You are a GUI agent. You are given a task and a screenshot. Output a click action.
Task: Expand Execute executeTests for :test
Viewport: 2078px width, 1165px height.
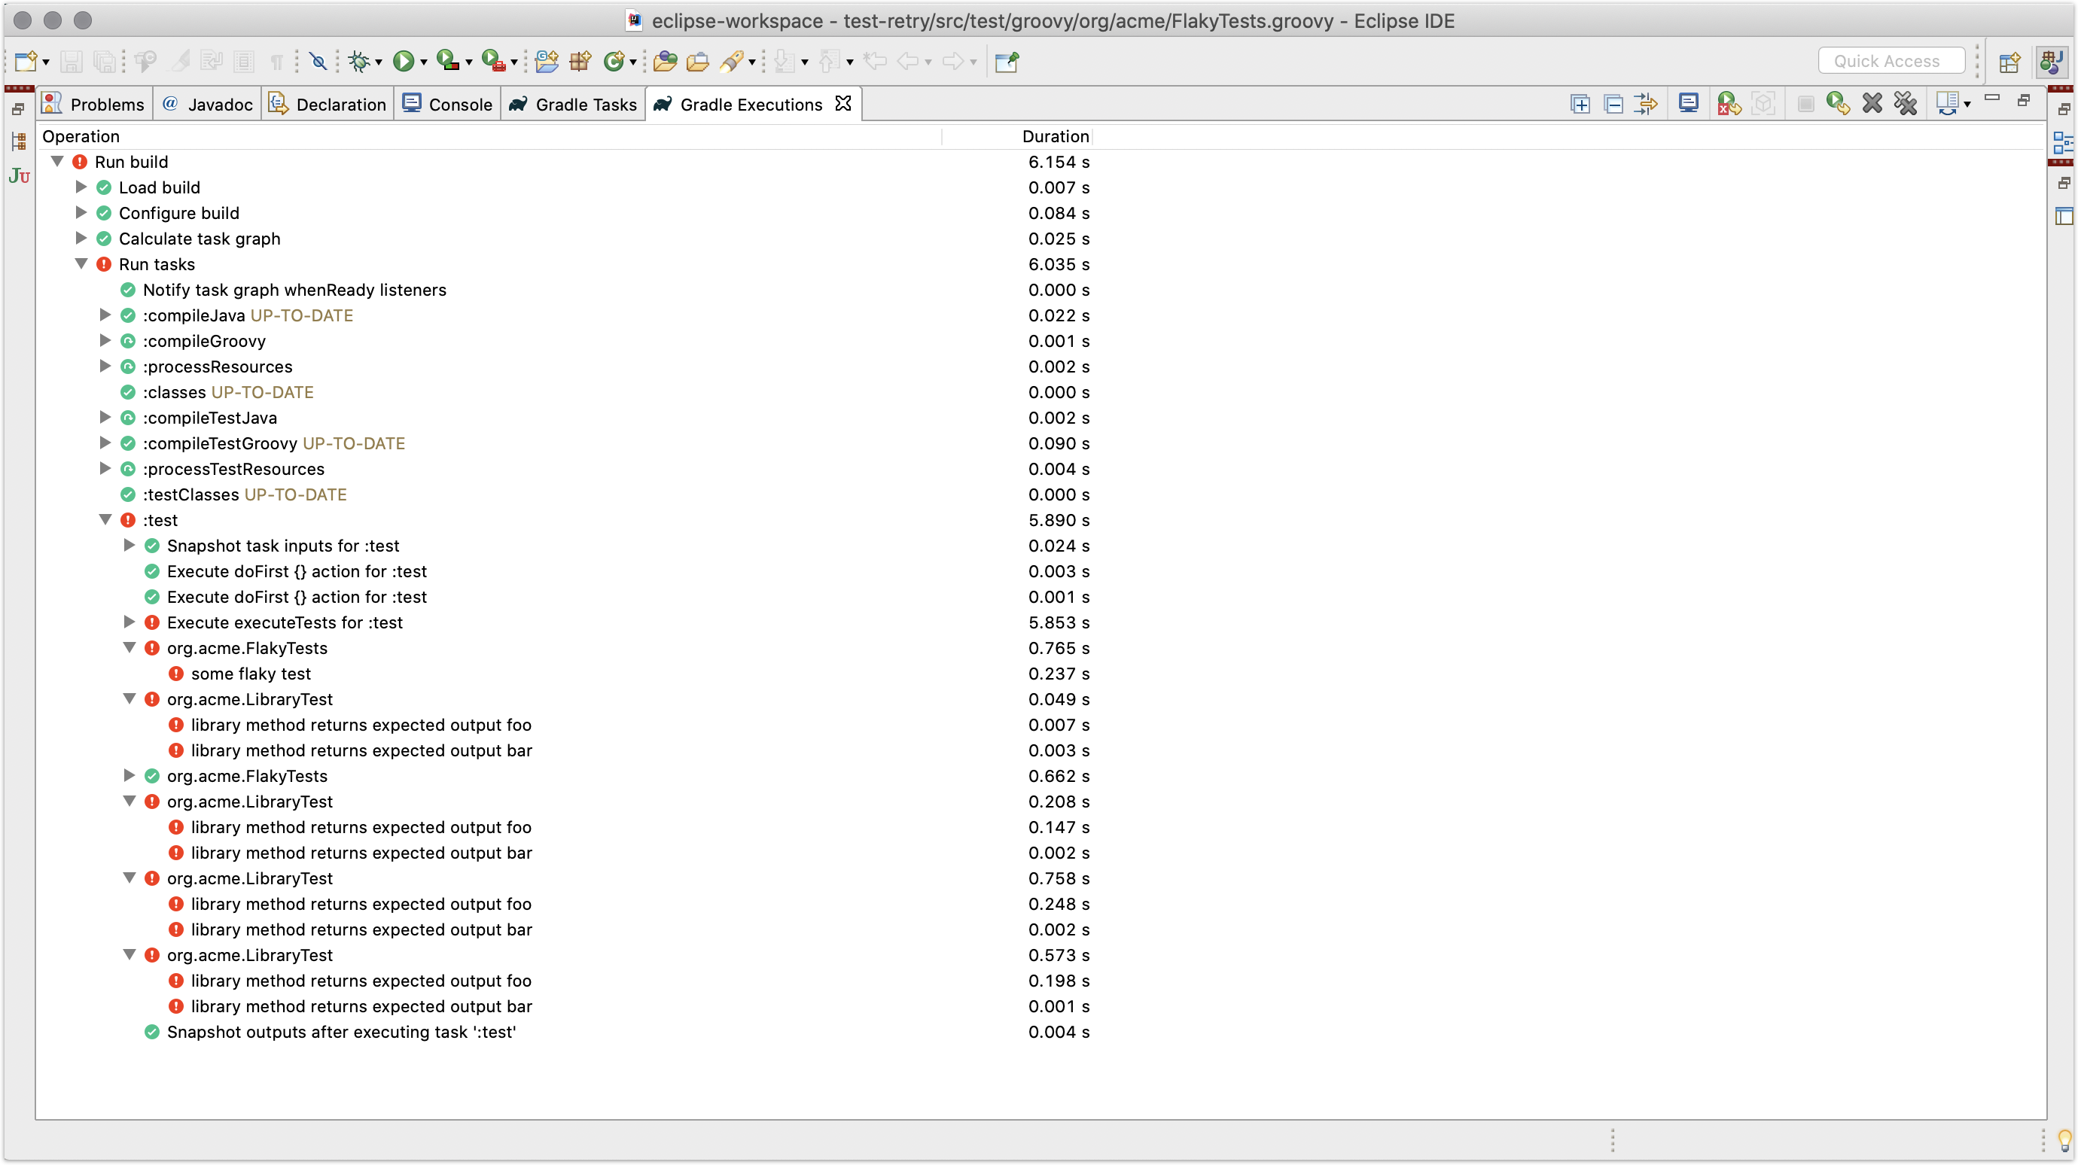129,622
